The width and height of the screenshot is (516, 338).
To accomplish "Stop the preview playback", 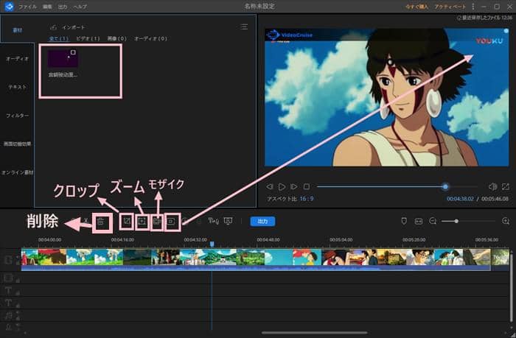I will pos(307,187).
